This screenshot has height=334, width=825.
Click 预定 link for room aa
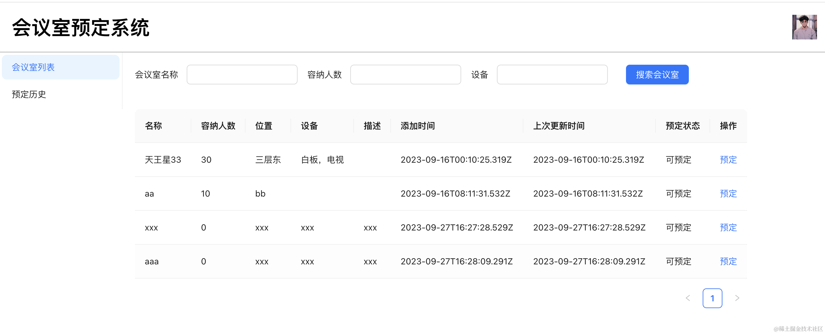click(728, 193)
